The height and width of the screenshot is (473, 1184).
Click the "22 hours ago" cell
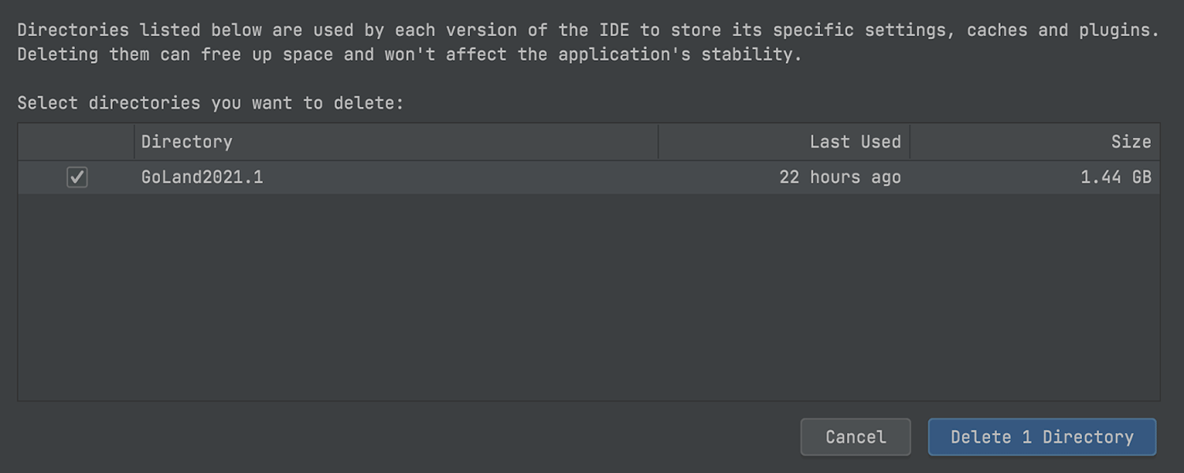coord(840,177)
